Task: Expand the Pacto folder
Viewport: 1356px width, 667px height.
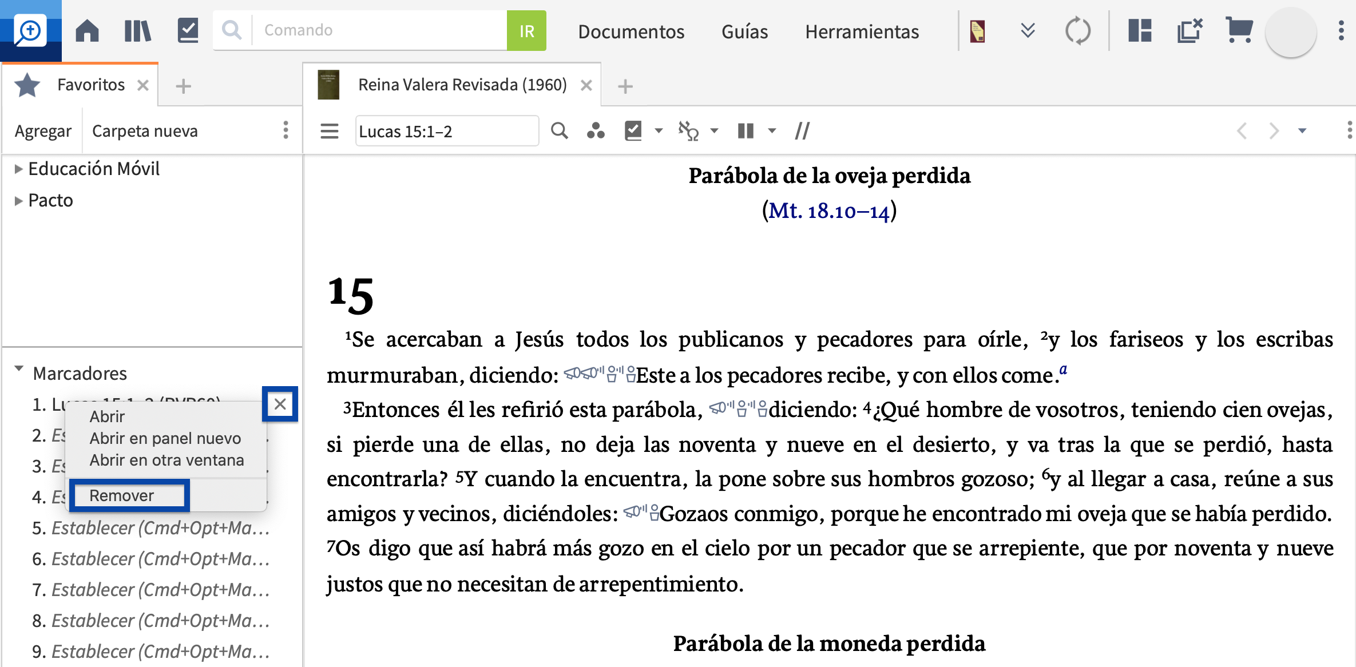Action: click(x=18, y=201)
